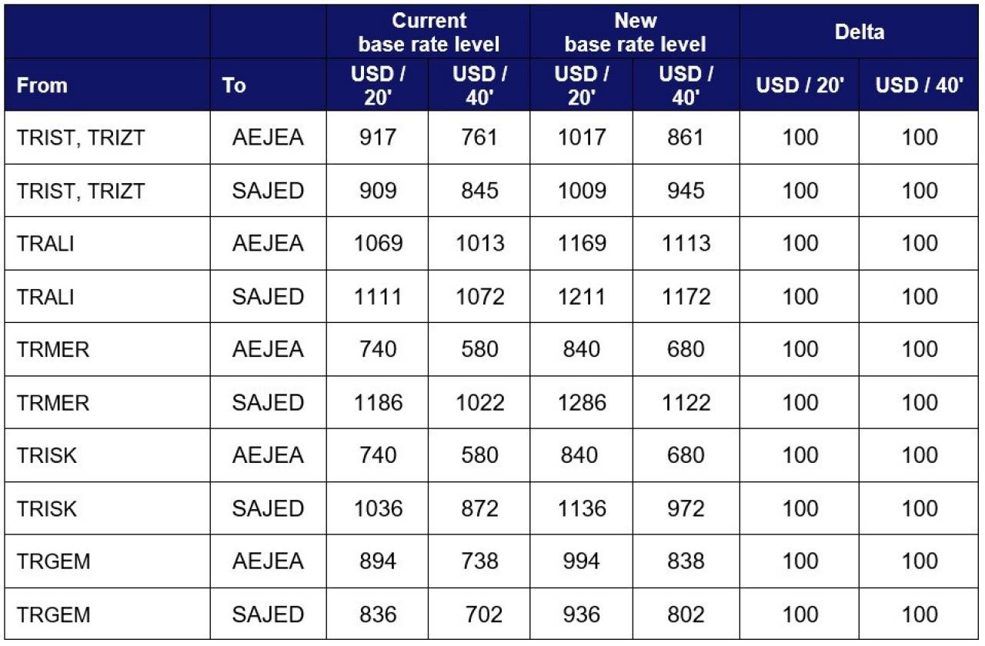
Task: Click the cell with value 1186
Action: (x=377, y=403)
